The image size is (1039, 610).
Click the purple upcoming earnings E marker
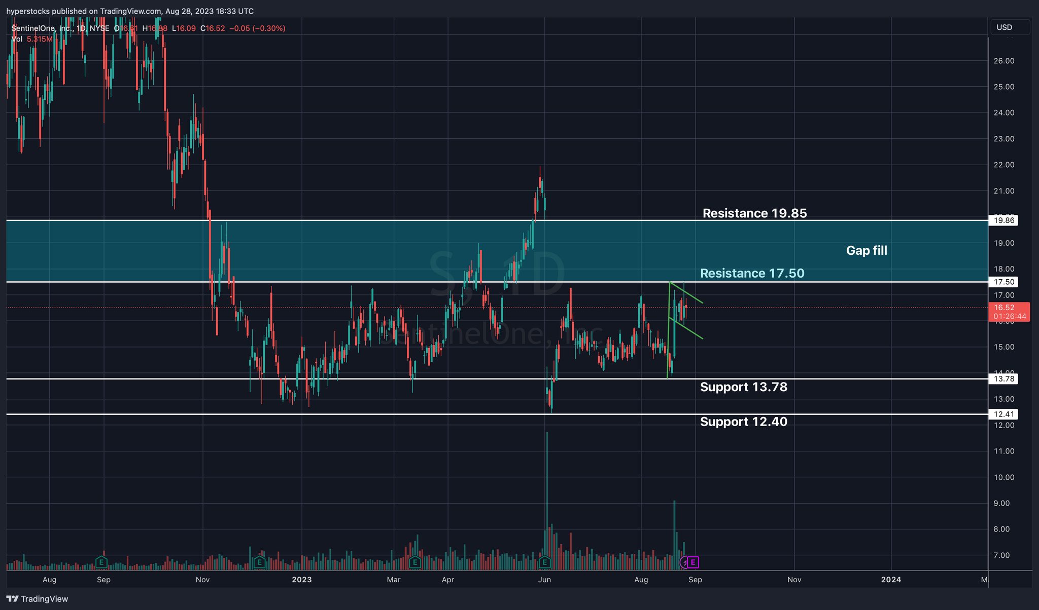693,562
